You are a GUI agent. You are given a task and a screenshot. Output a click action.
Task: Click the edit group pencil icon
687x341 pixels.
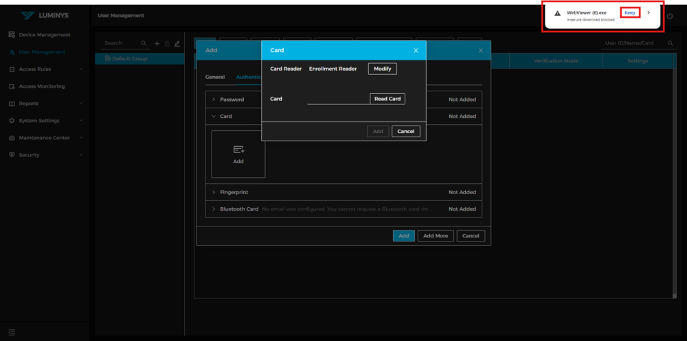[x=177, y=43]
